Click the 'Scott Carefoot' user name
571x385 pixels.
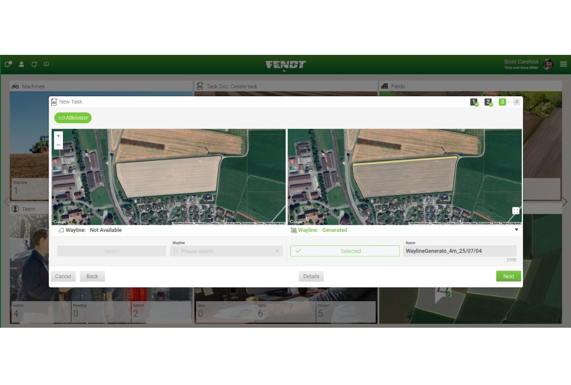pos(521,62)
